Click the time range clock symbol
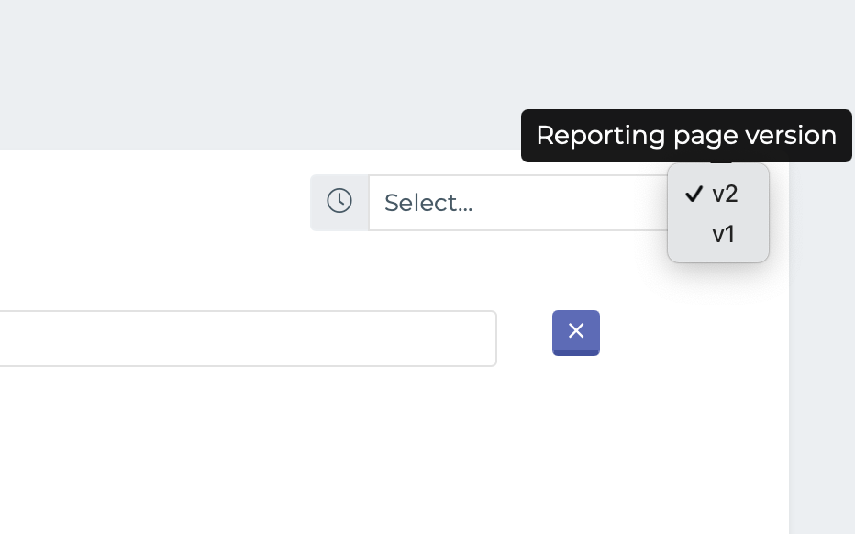Image resolution: width=855 pixels, height=534 pixels. [x=339, y=201]
